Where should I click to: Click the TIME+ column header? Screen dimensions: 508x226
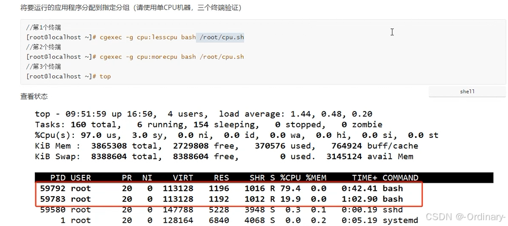365,178
